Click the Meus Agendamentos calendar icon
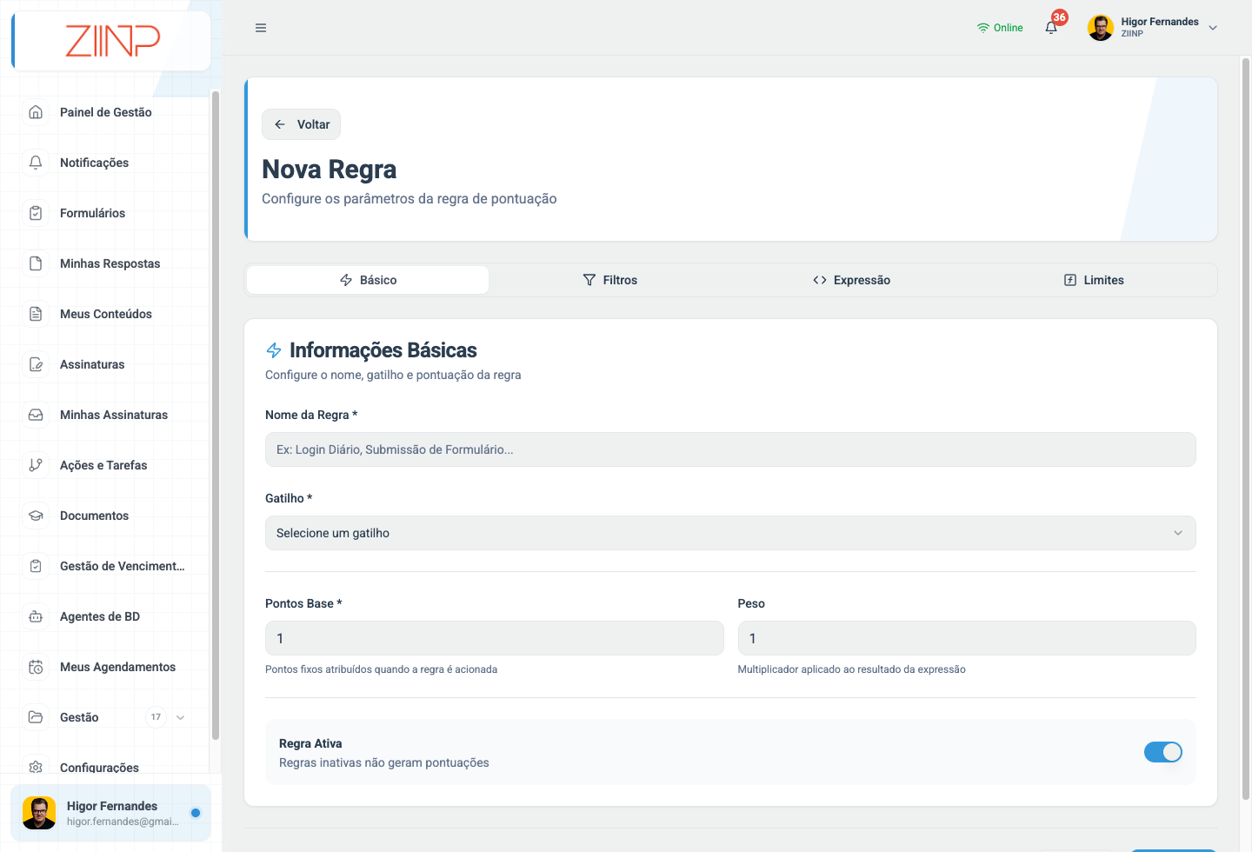Image resolution: width=1252 pixels, height=852 pixels. coord(36,667)
